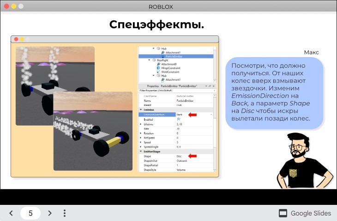
Task: Click the ShapeStyle value Volume
Action: [181, 170]
